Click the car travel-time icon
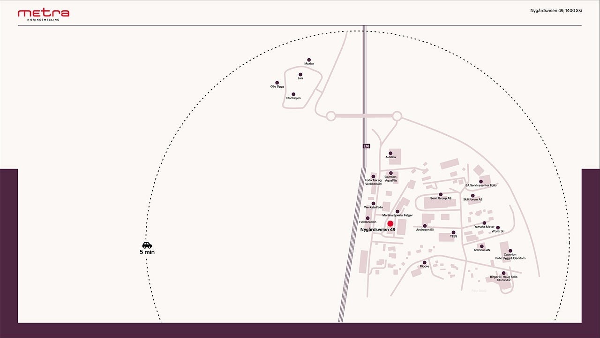Screen dimensions: 600x338 click(147, 245)
